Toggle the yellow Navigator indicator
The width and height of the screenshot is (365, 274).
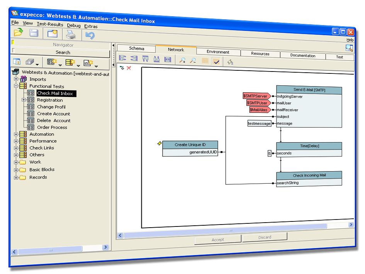click(x=13, y=43)
